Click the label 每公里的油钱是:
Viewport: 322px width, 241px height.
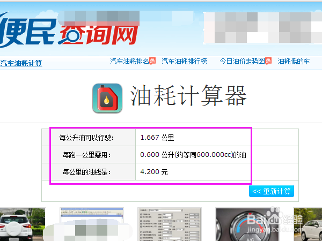[x=86, y=172]
